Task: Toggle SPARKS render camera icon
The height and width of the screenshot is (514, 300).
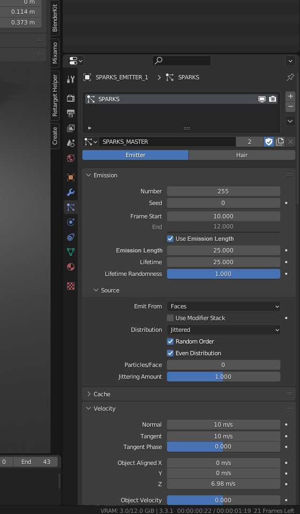Action: click(272, 99)
